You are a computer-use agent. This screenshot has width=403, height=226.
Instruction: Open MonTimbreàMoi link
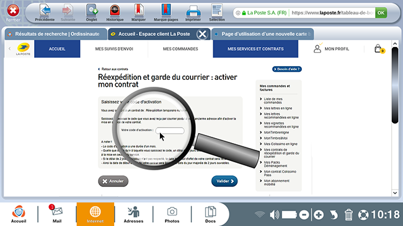tap(275, 138)
